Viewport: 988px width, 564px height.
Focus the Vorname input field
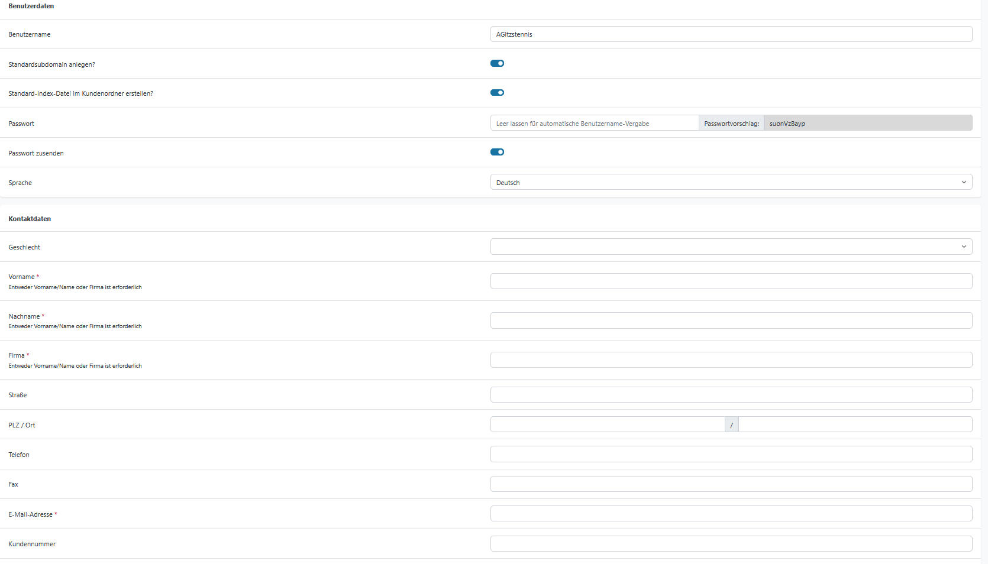tap(731, 281)
